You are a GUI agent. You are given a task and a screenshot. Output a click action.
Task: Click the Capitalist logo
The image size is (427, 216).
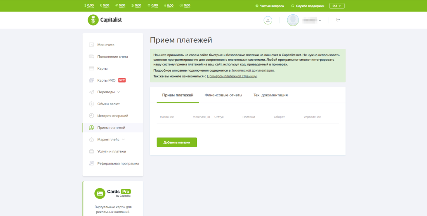point(105,20)
